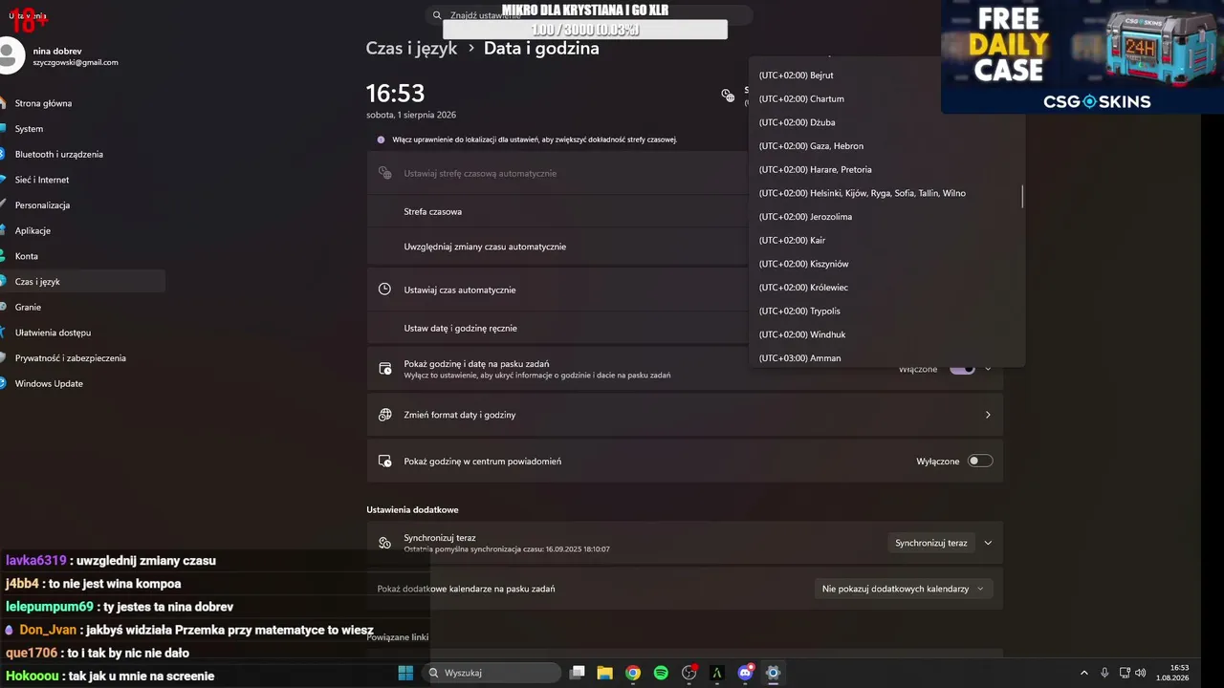
Task: Open Discord from the taskbar
Action: pos(746,673)
